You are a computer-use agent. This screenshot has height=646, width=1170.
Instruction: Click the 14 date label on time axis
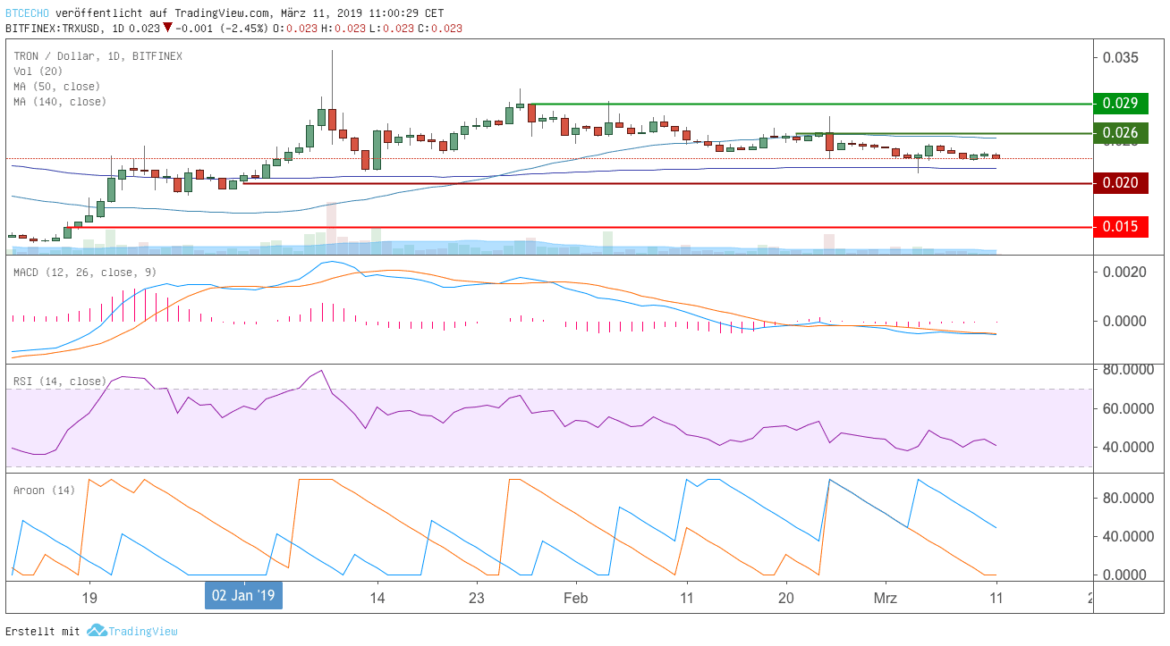[x=377, y=598]
